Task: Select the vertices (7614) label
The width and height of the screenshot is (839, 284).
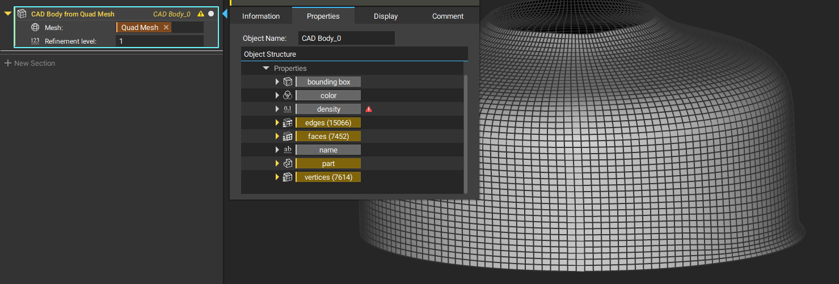Action: [x=328, y=177]
